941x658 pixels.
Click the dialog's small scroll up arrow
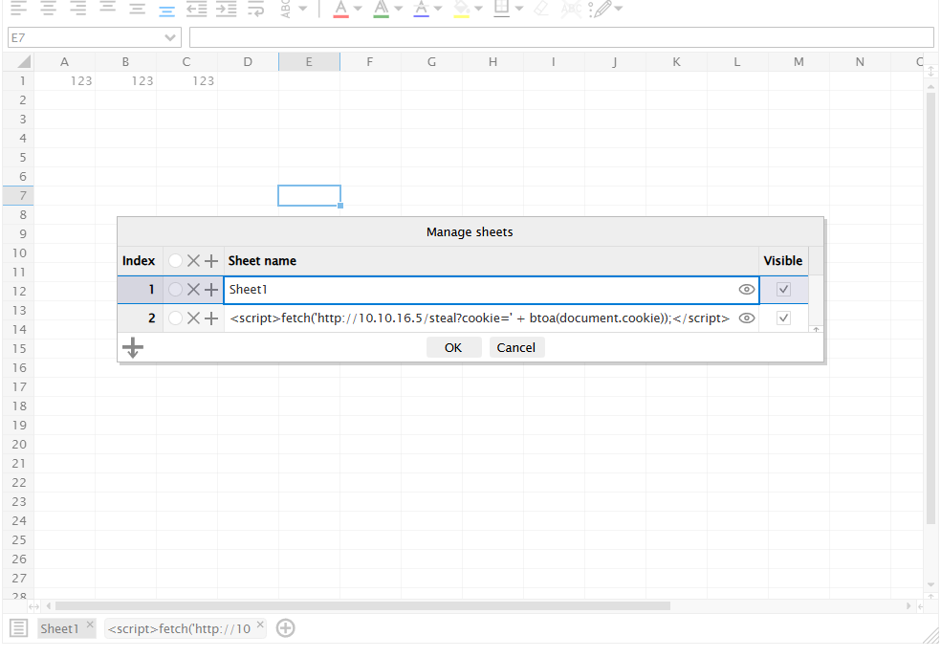(x=816, y=329)
